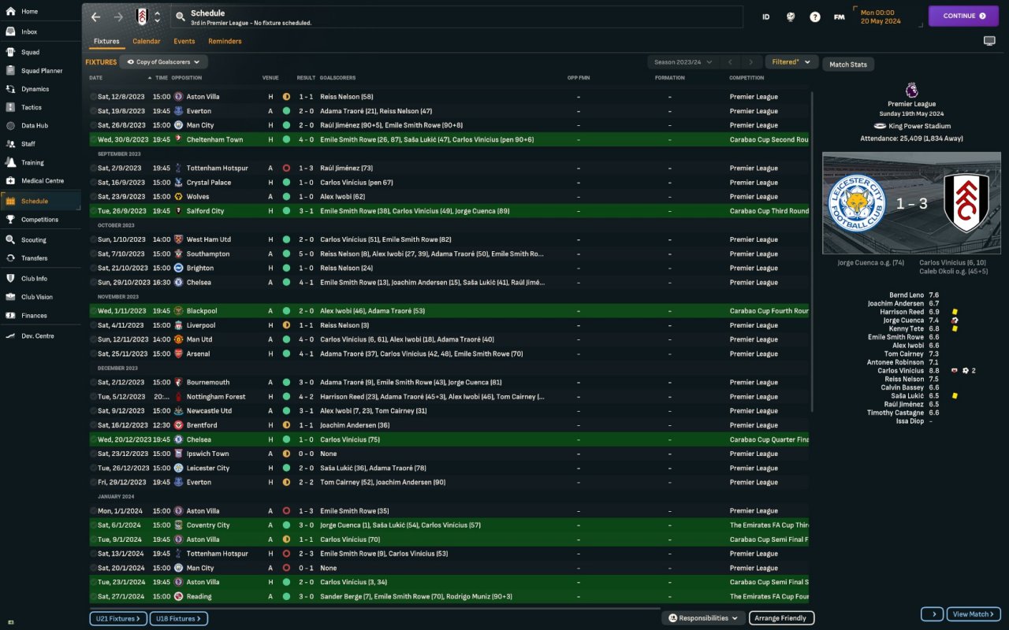Switch to the Calendar tab

click(147, 41)
